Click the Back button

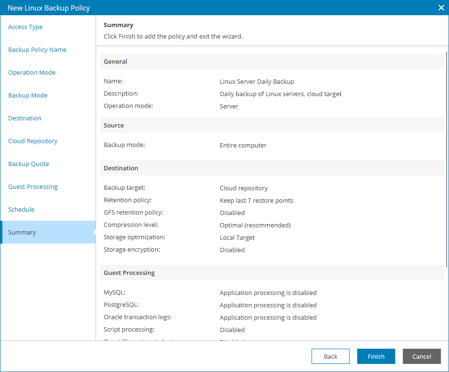click(331, 356)
